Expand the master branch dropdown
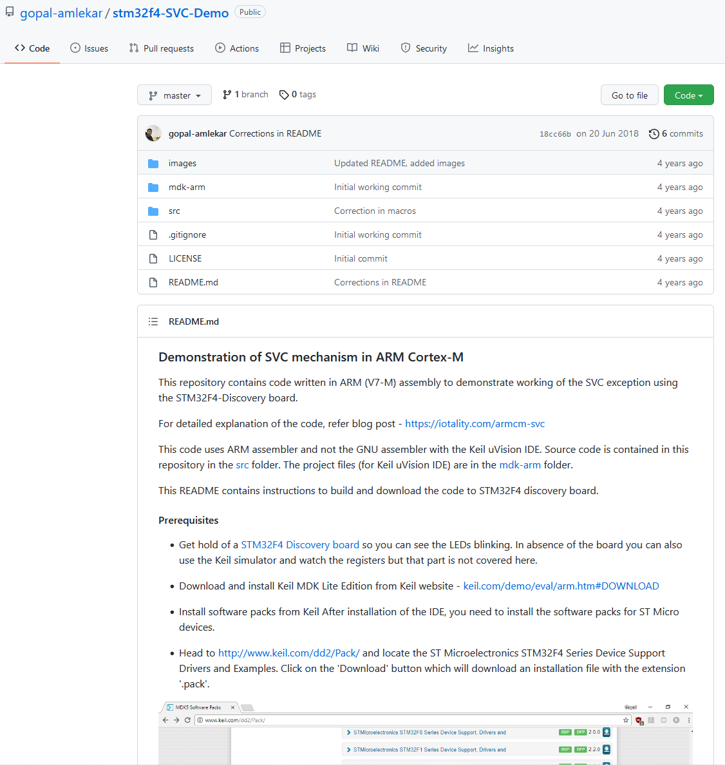 point(174,95)
